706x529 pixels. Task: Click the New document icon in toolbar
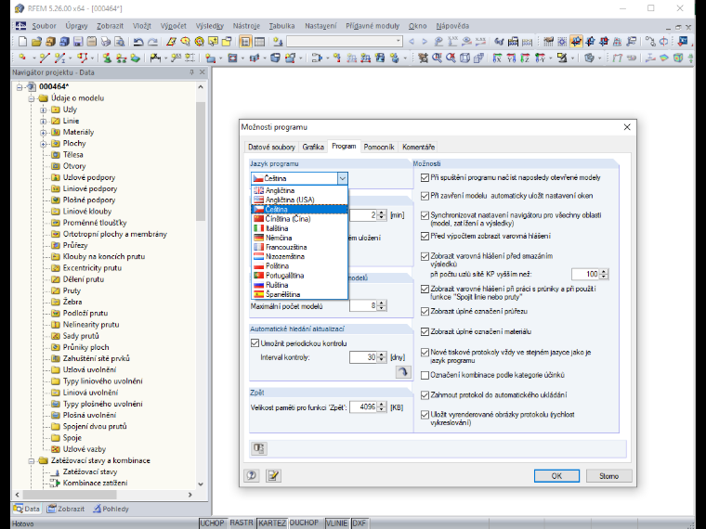pos(22,42)
